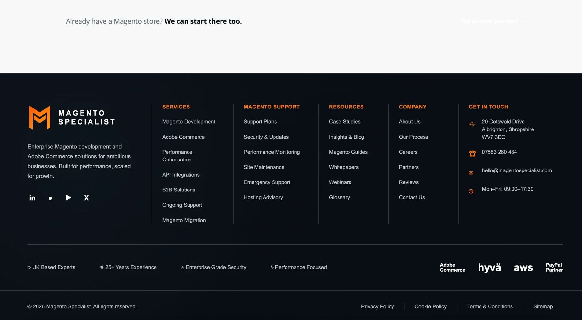Screen dimensions: 582x320
Task: Open Magento Development link
Action: (189, 122)
